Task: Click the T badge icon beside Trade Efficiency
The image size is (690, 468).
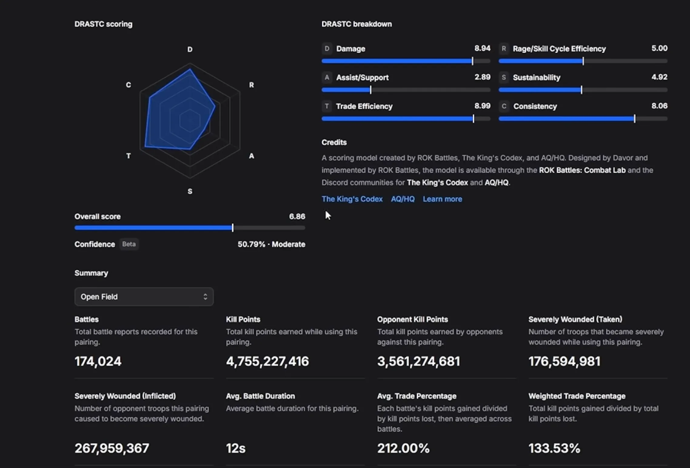Action: [x=327, y=106]
